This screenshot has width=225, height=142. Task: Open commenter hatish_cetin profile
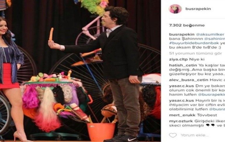[x=183, y=65]
